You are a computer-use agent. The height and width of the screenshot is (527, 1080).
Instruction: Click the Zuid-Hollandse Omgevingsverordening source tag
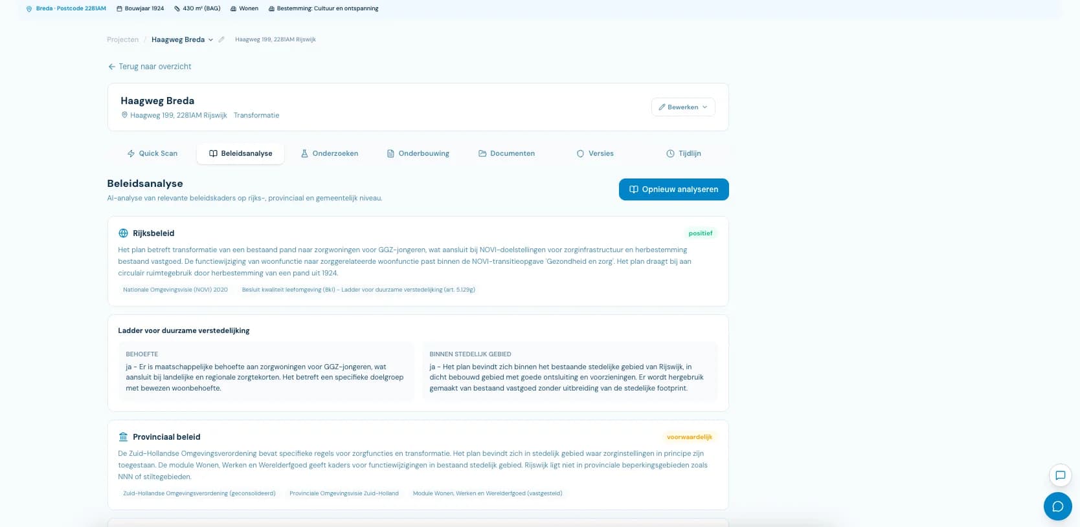click(x=199, y=493)
